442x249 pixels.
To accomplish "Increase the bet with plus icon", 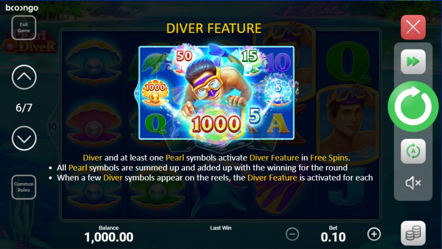I will tap(374, 234).
